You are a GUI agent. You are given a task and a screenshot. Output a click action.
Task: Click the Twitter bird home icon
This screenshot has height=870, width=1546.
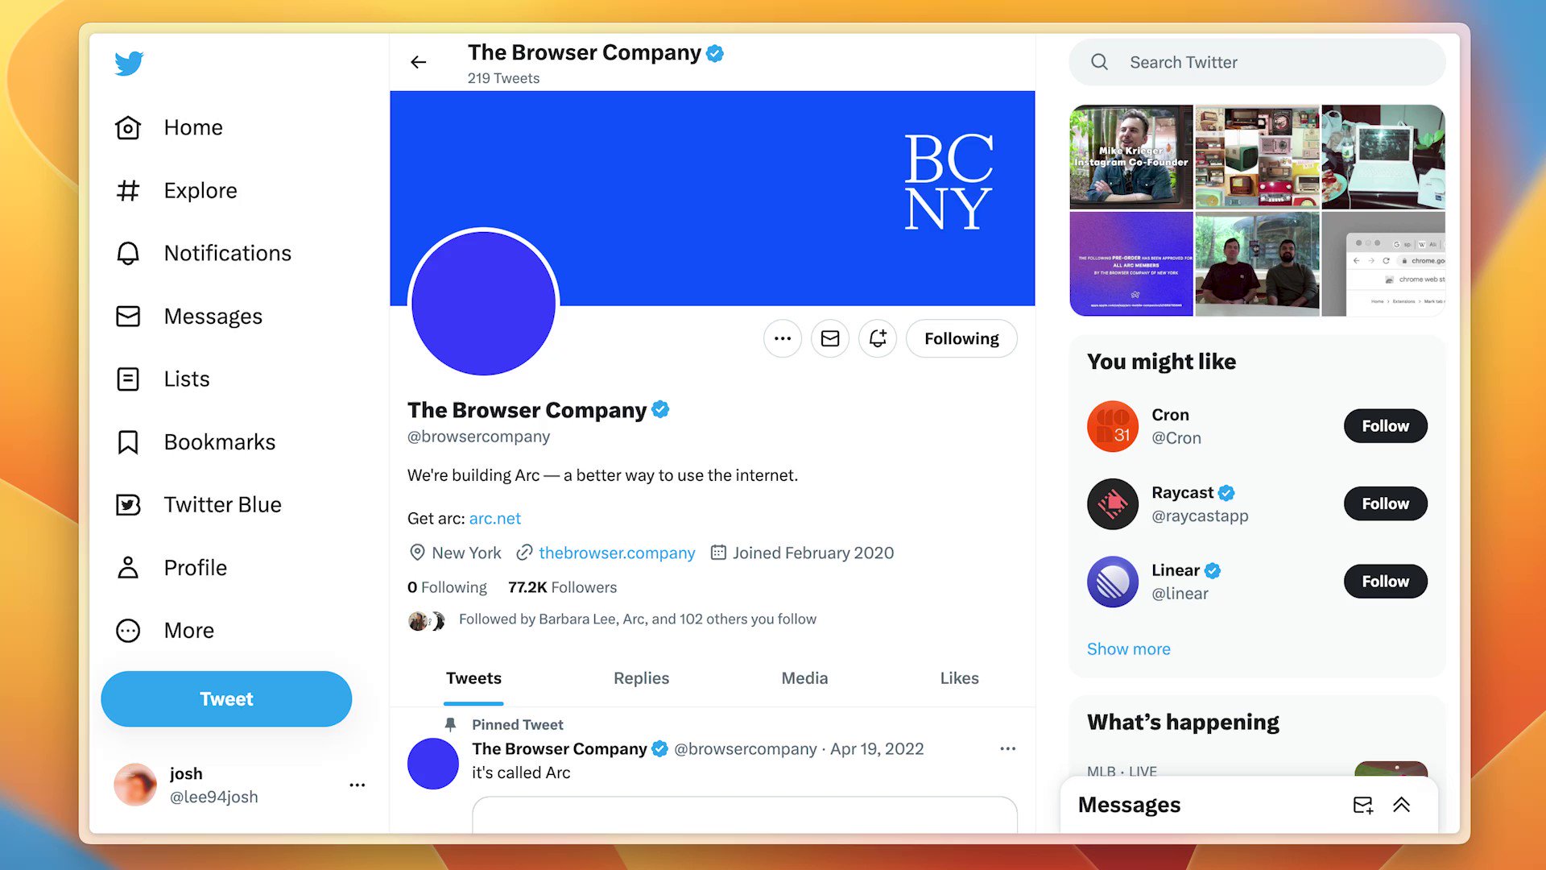pos(127,61)
